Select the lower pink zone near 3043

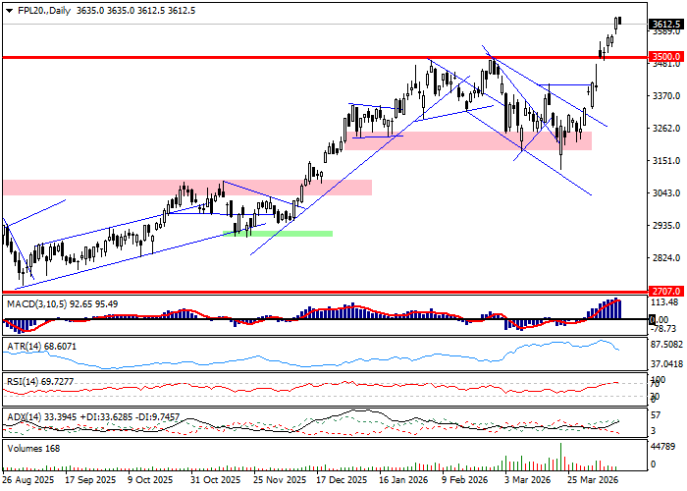coord(186,188)
